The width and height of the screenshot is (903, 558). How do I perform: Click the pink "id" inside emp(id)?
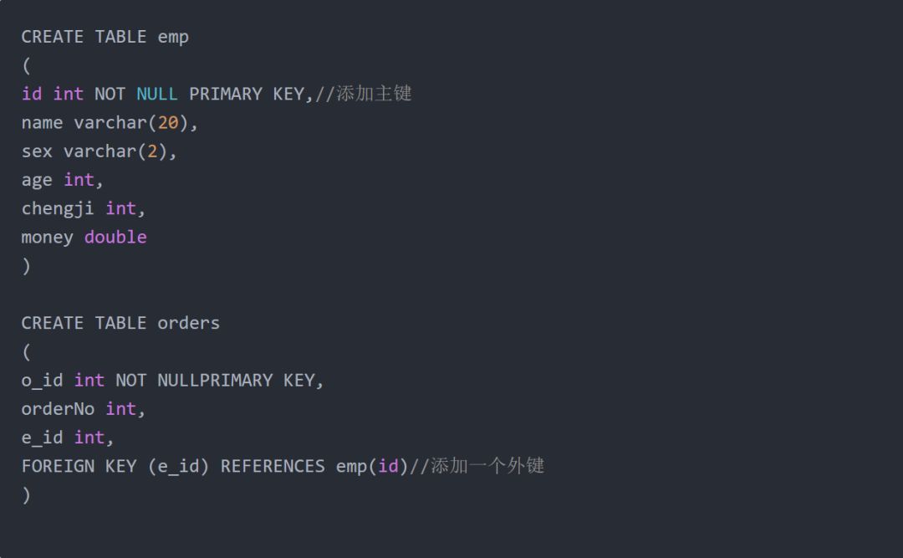[388, 466]
